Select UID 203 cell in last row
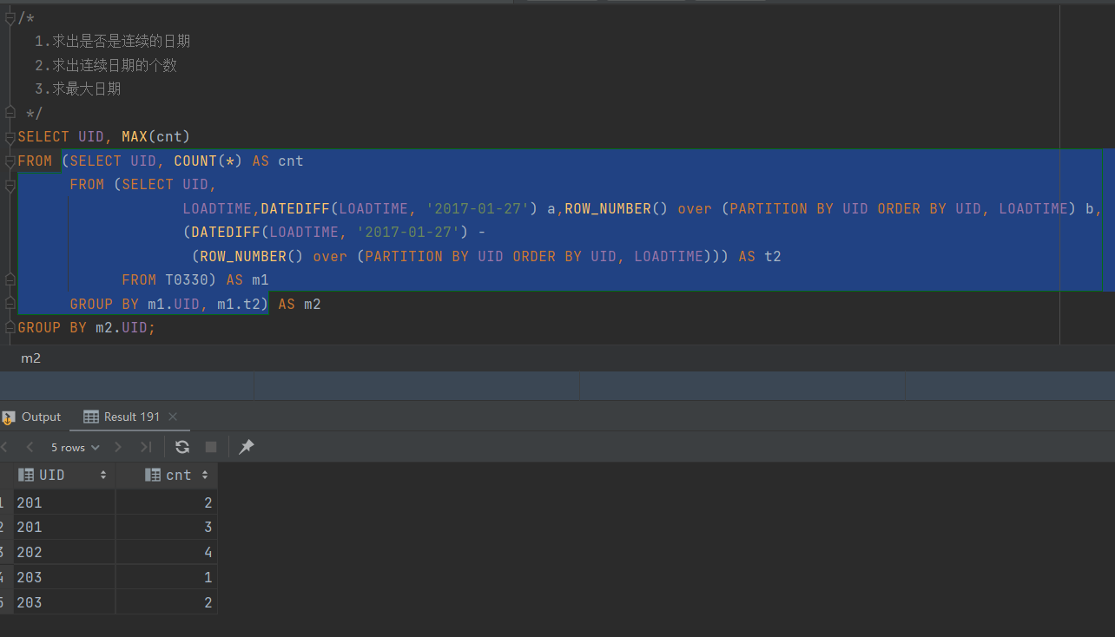The width and height of the screenshot is (1115, 637). point(63,602)
